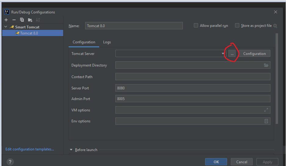Click the IntelliJ IDEA logo in title bar
Image resolution: width=286 pixels, height=166 pixels.
tap(7, 12)
